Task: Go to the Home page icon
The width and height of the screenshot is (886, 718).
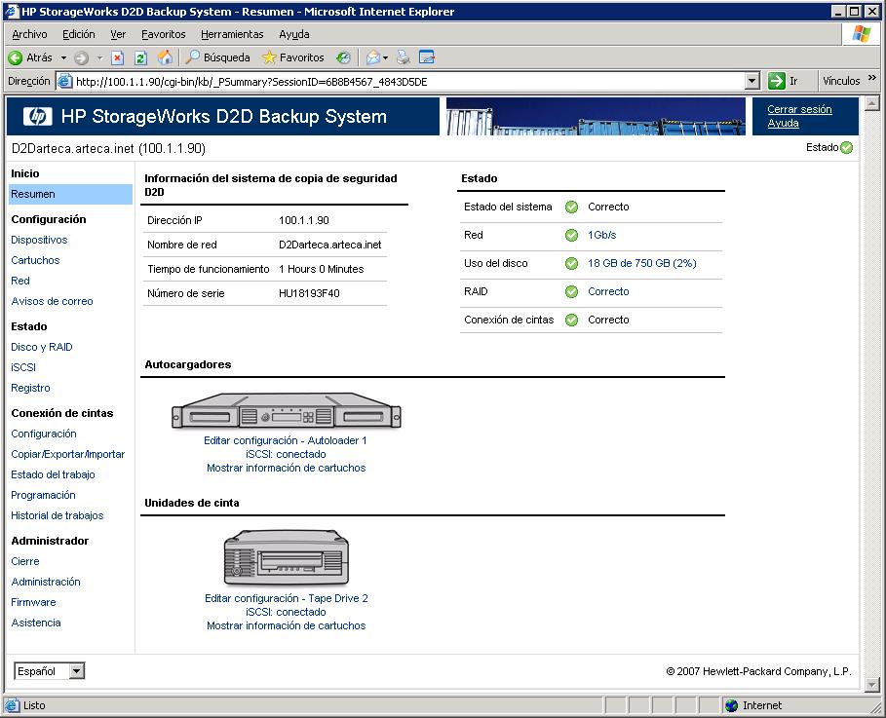Action: (165, 57)
